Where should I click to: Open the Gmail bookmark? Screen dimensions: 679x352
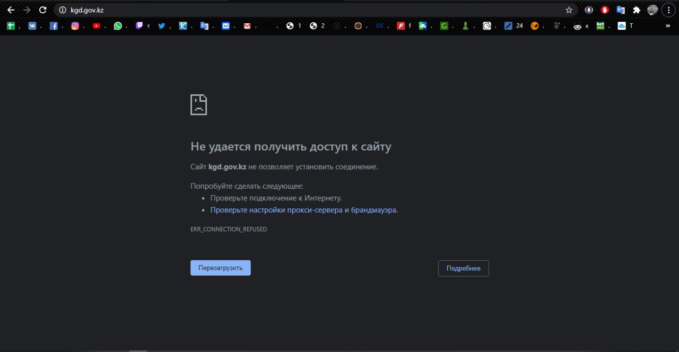click(247, 25)
